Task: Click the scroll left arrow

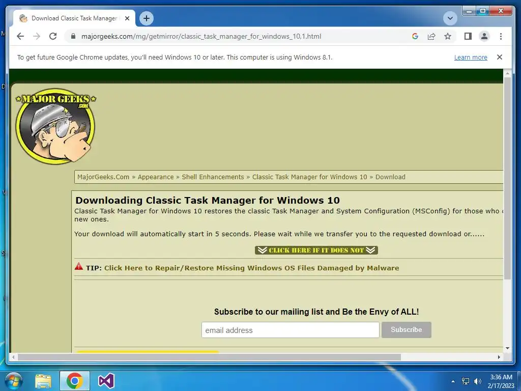Action: coord(13,357)
